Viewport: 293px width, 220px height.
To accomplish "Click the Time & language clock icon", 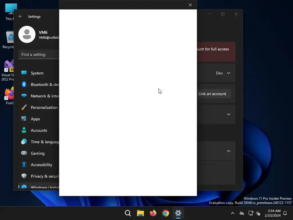I will (x=24, y=142).
